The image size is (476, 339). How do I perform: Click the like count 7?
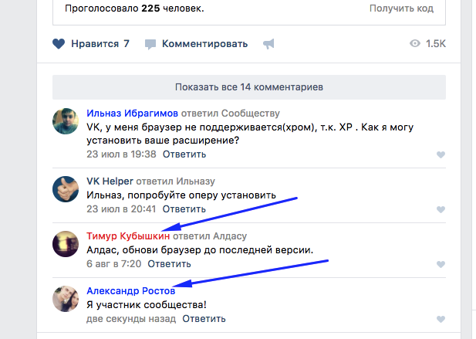click(127, 44)
